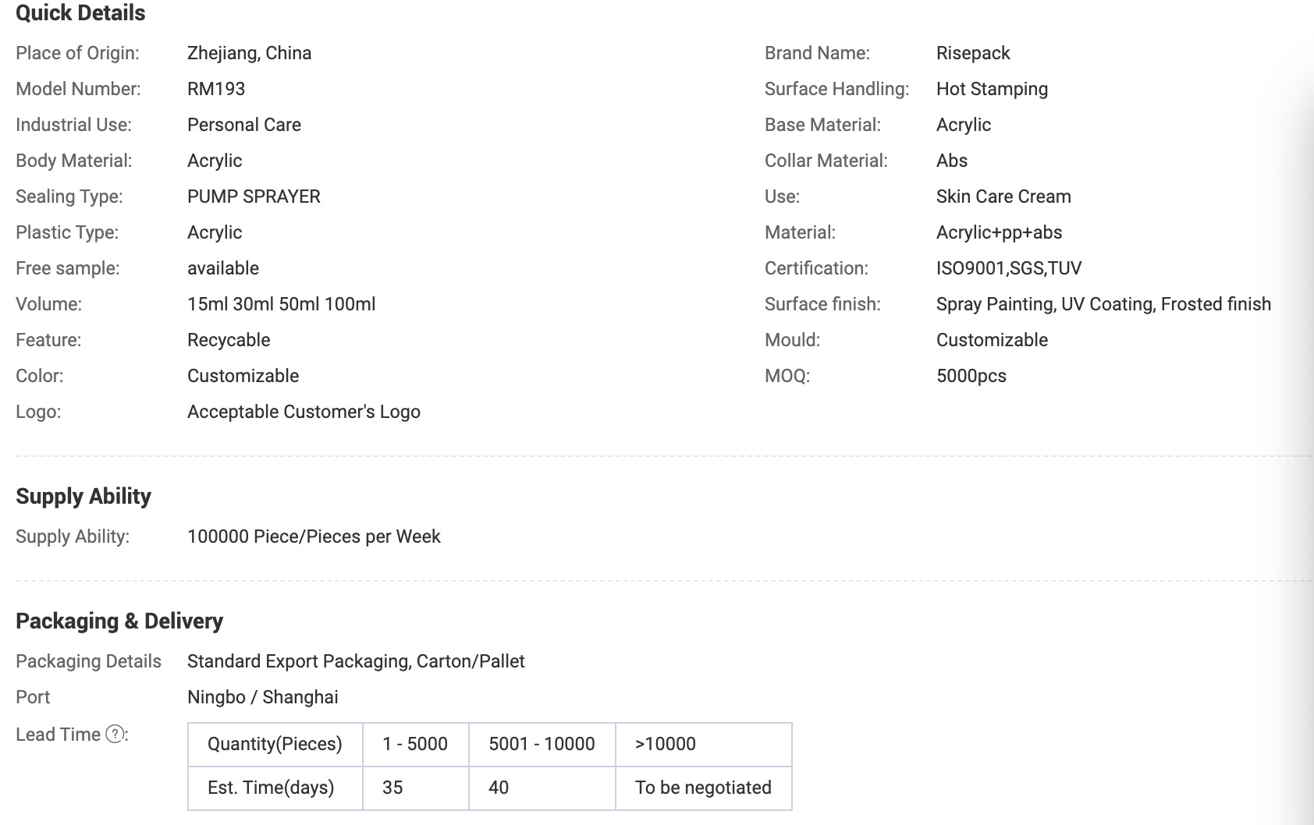This screenshot has height=825, width=1314.
Task: Click the 'Abs' collar material value
Action: pos(952,161)
